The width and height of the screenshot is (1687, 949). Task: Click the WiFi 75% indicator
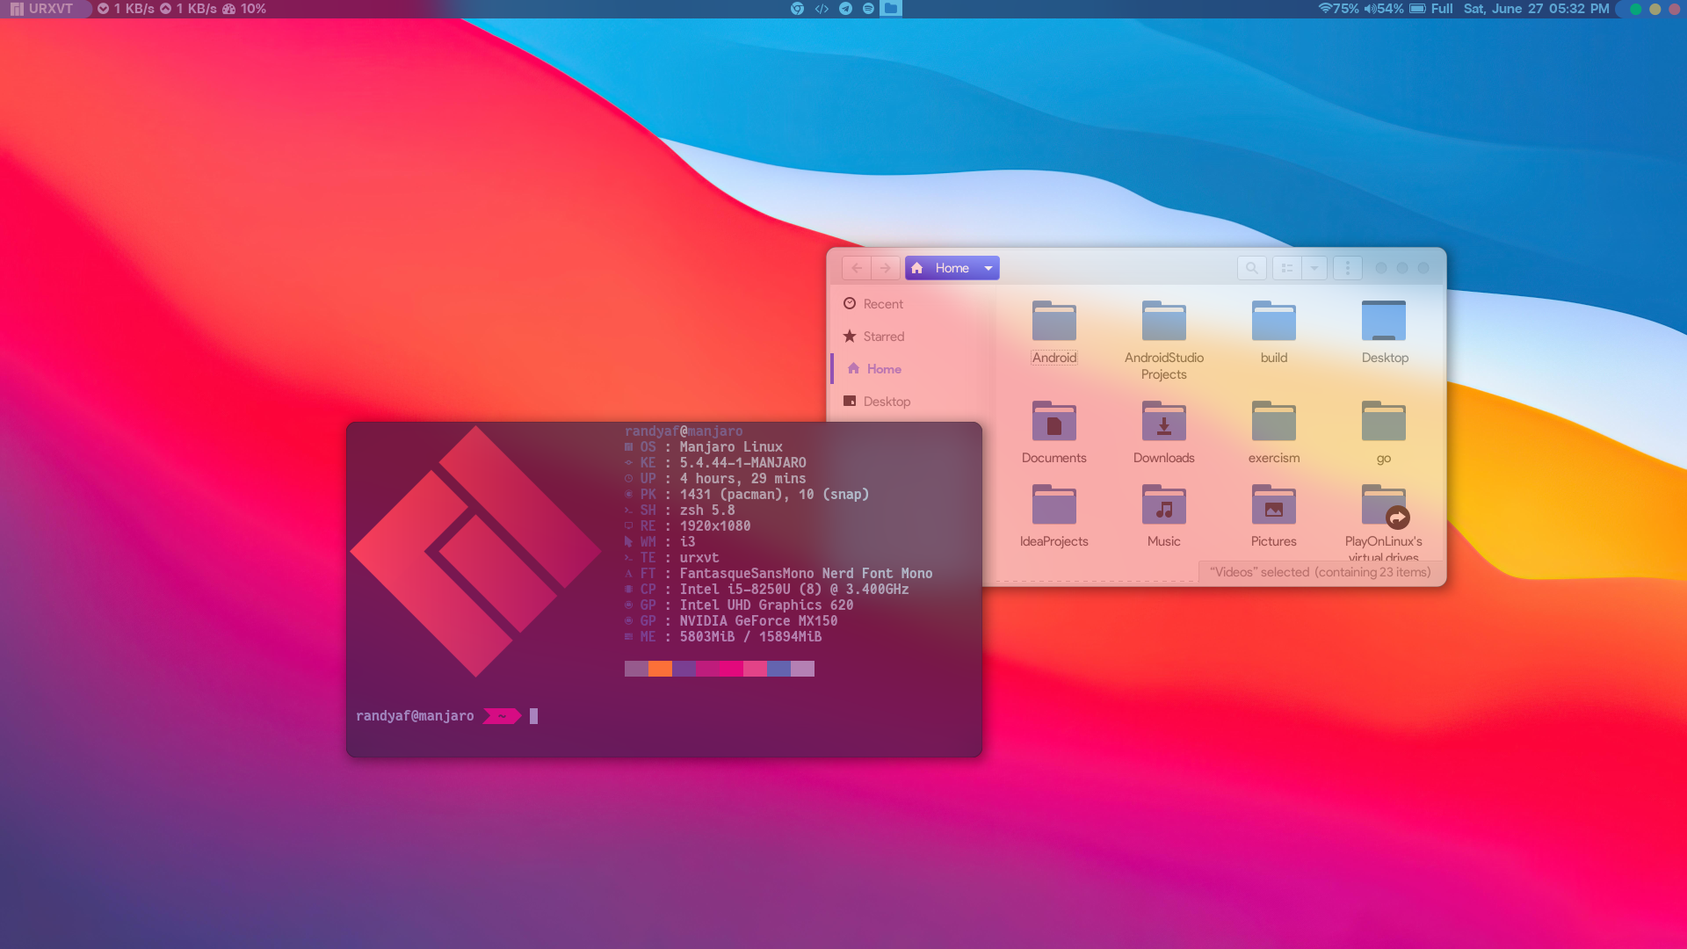pyautogui.click(x=1338, y=9)
